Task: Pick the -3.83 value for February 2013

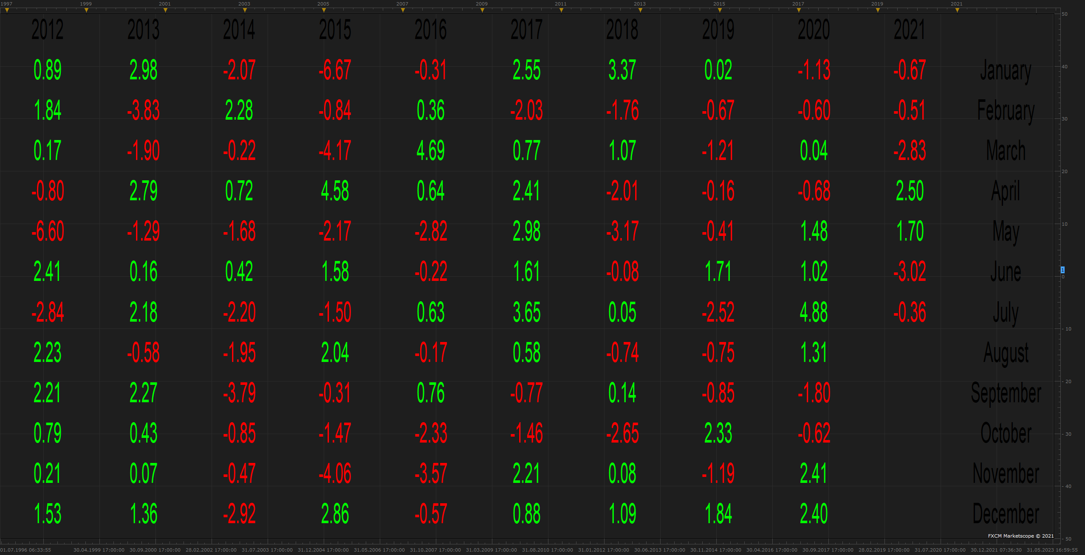Action: (143, 110)
